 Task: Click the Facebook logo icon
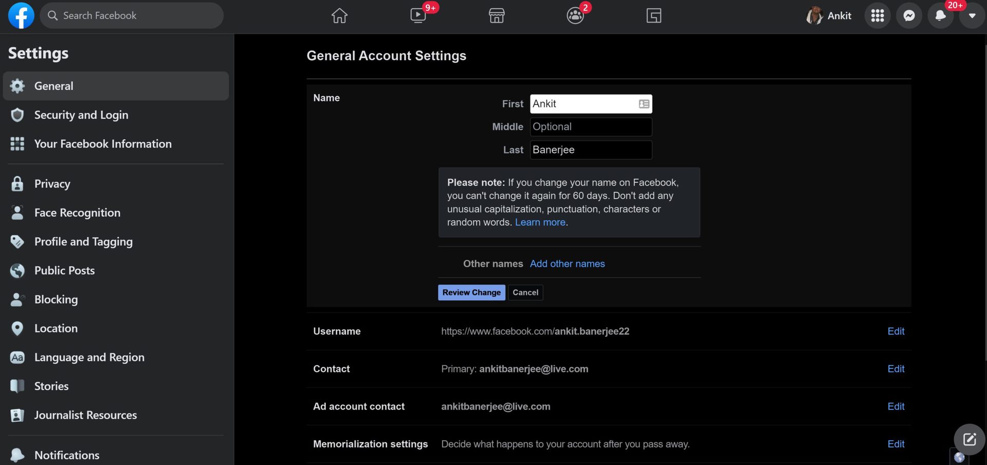(x=21, y=15)
